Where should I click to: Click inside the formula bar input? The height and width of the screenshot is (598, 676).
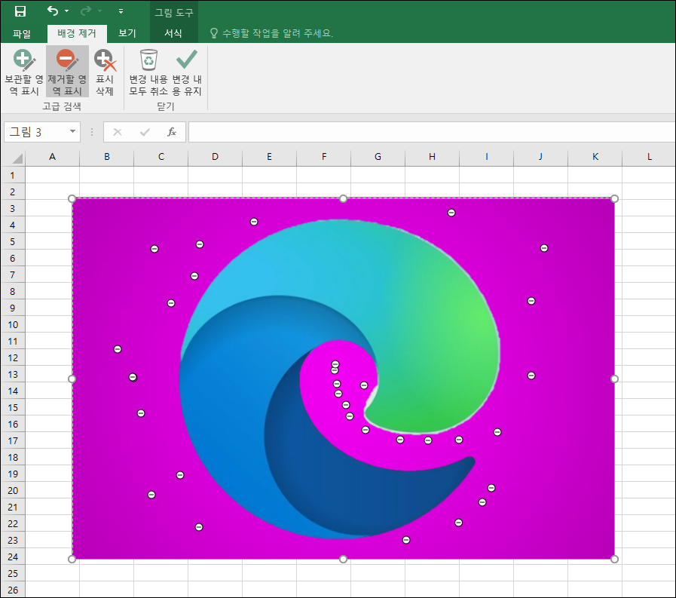(x=432, y=132)
